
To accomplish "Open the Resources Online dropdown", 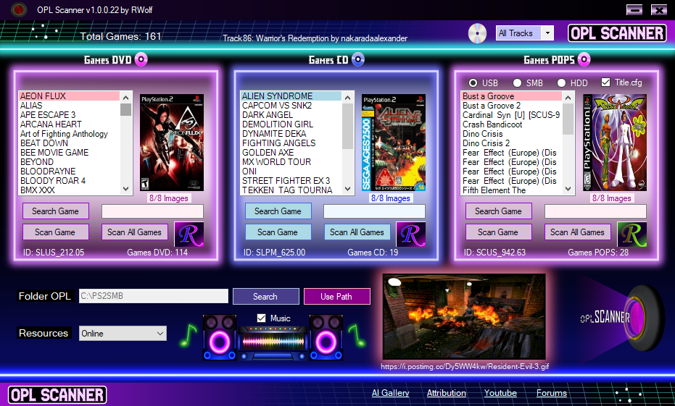I will 123,334.
